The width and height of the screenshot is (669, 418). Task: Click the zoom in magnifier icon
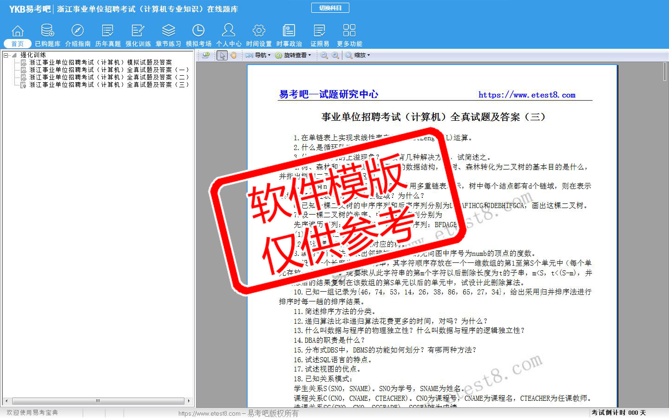point(335,55)
